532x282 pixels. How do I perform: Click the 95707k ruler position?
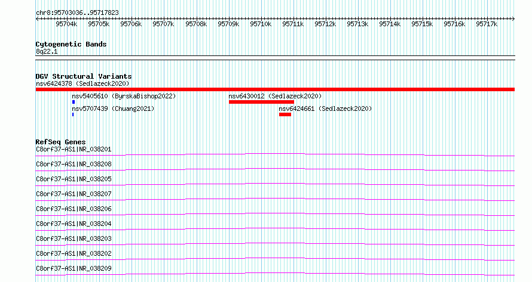[163, 24]
